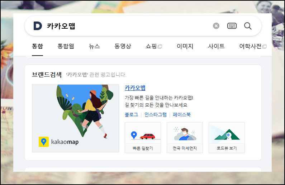Viewport: 285px width, 185px height.
Task: Click the magnifier search icon
Action: pyautogui.click(x=248, y=26)
